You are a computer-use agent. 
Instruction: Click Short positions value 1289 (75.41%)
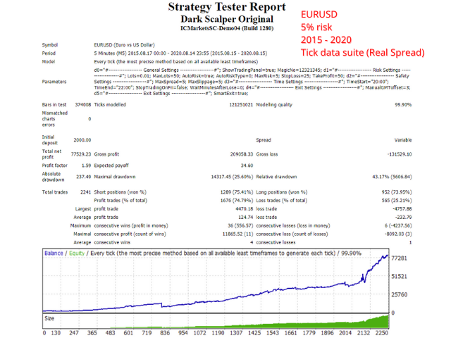(237, 192)
